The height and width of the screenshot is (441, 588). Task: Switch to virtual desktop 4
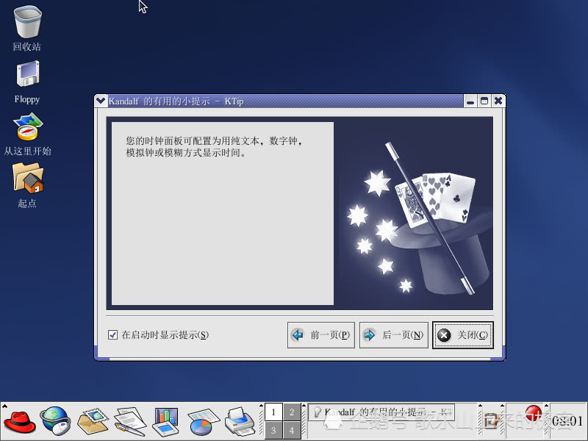tap(292, 430)
